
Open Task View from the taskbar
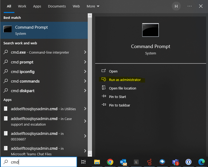[x=83, y=162]
